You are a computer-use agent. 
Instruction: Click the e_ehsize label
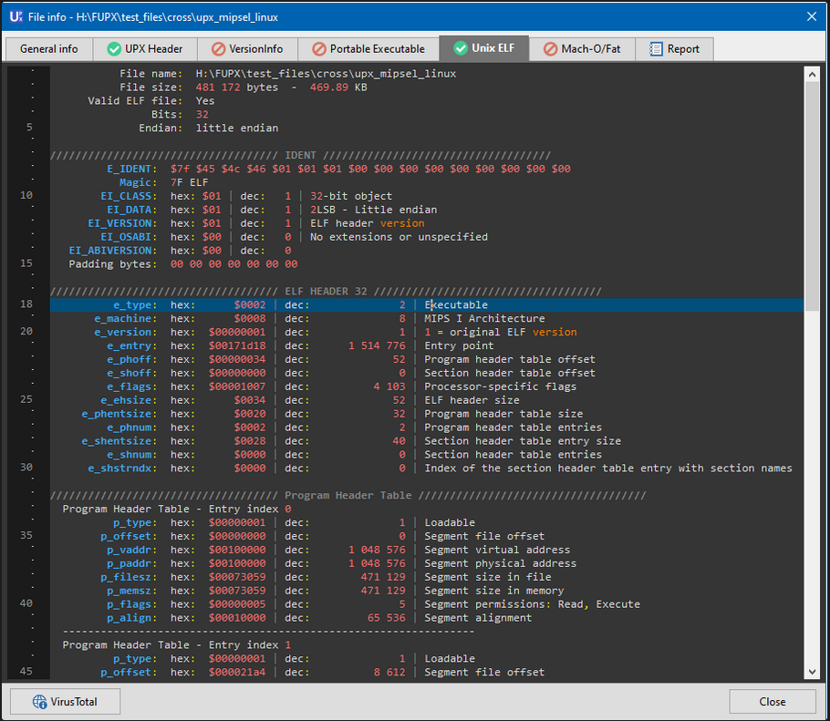coord(129,400)
